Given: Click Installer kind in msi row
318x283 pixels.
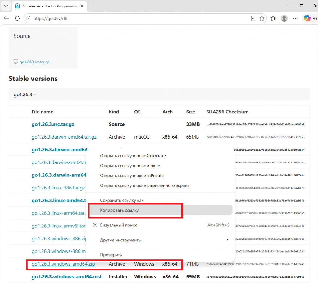Looking at the screenshot, I should click(118, 277).
